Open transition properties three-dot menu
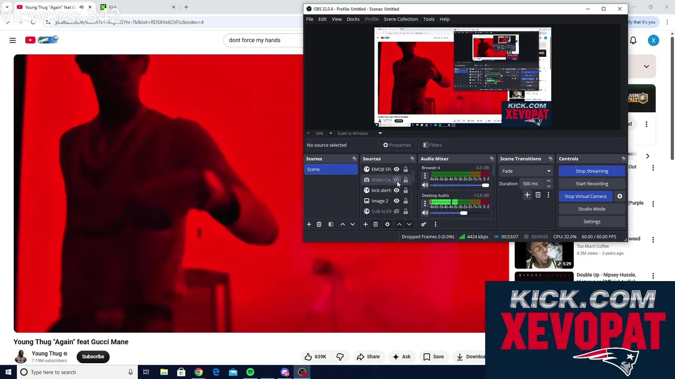 click(548, 195)
